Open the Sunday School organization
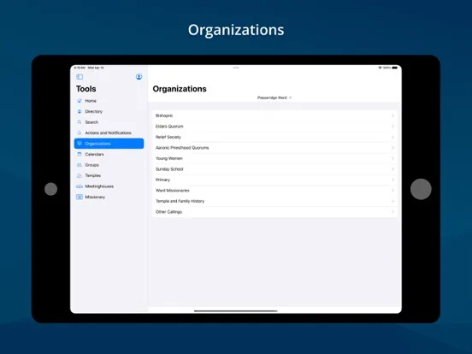Screen dimensions: 472x354 (x=274, y=169)
